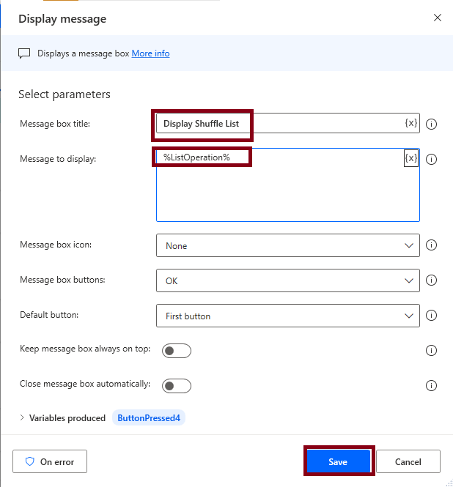The image size is (453, 487).
Task: Show info for Message box buttons
Action: pyautogui.click(x=432, y=280)
